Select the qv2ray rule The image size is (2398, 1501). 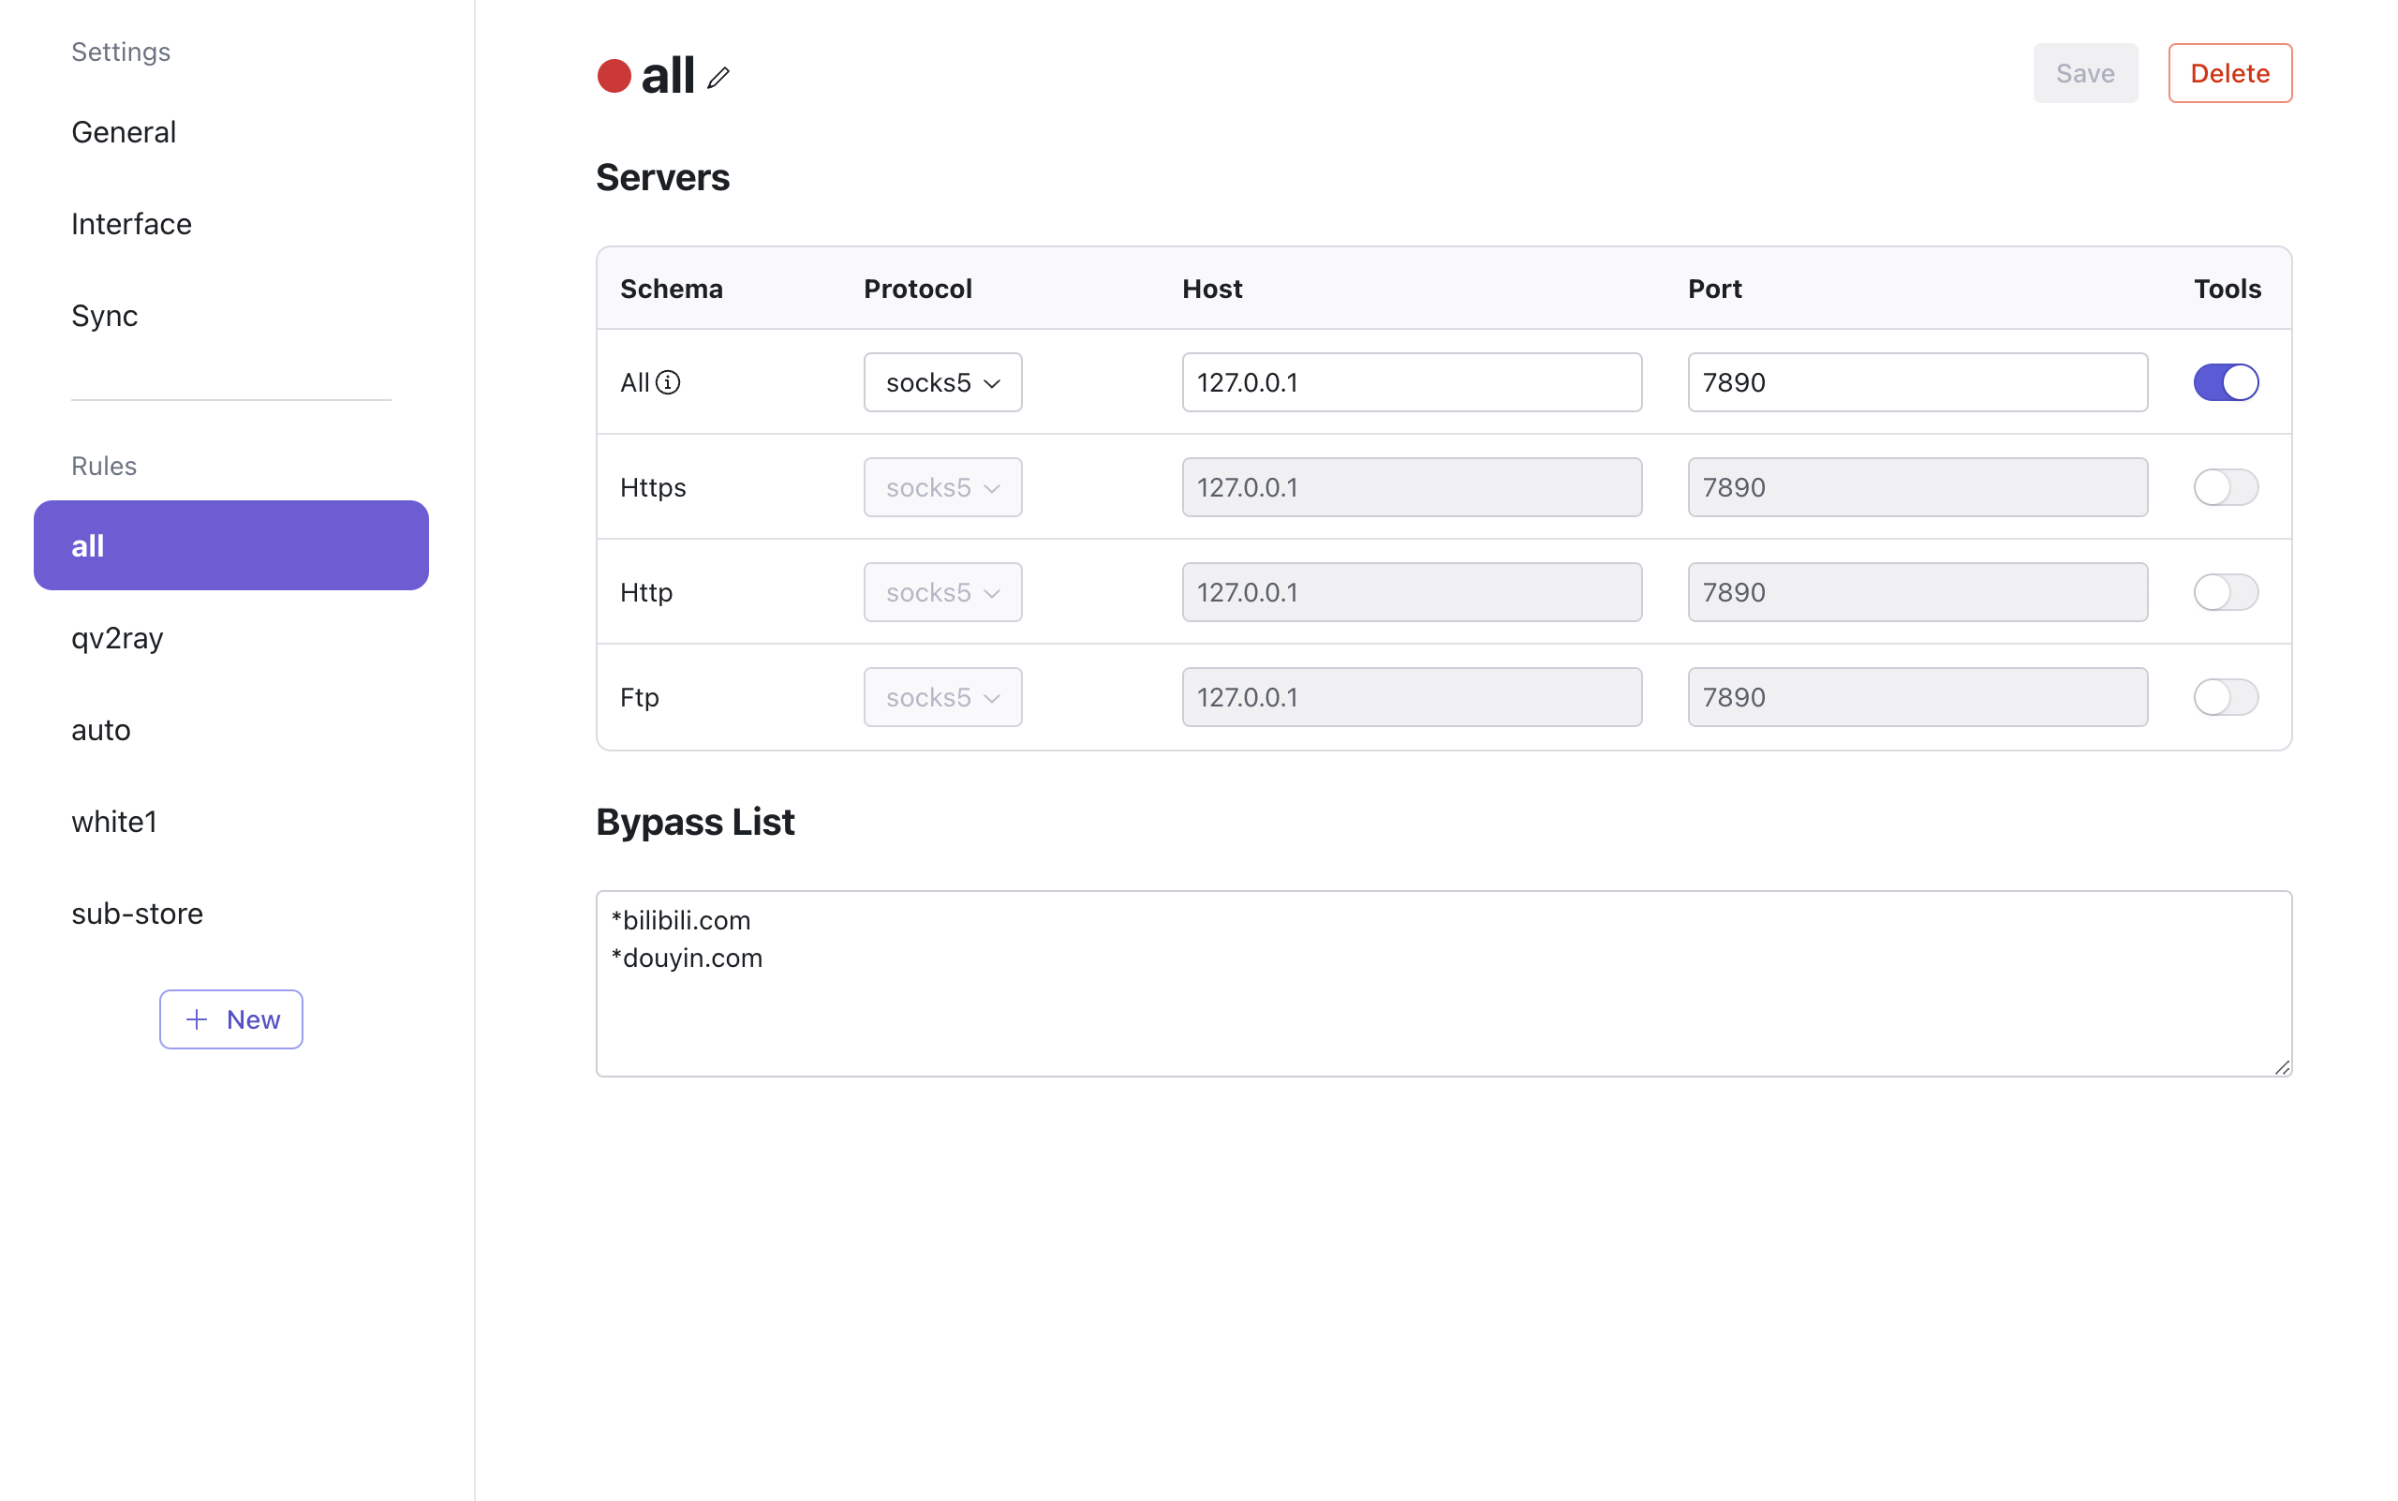point(117,638)
